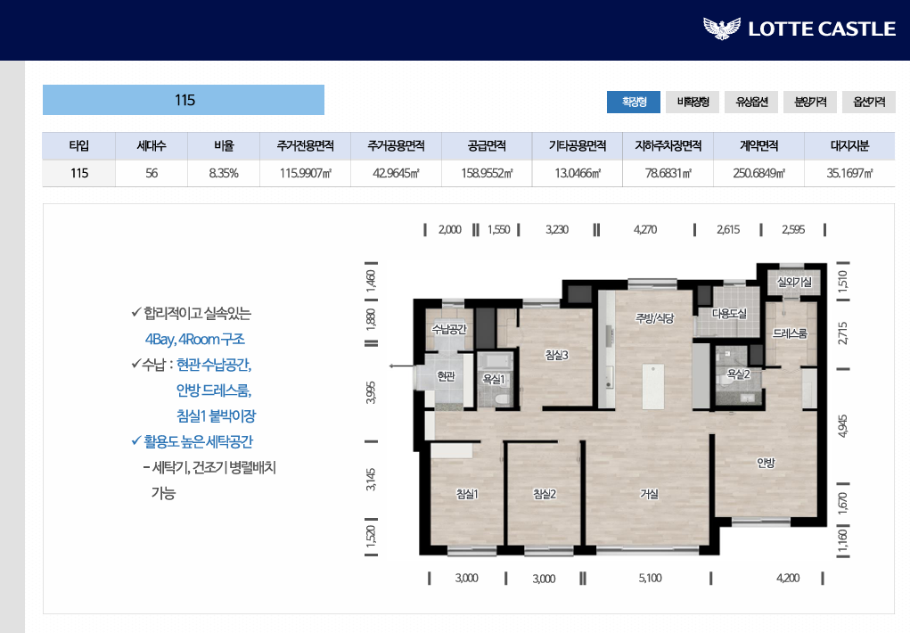Click the 침실1 붙박이장 feature text
910x633 pixels.
pos(216,415)
